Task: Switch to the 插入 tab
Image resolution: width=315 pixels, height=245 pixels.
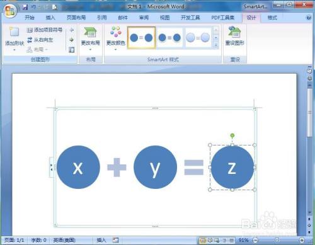Action: click(x=50, y=18)
